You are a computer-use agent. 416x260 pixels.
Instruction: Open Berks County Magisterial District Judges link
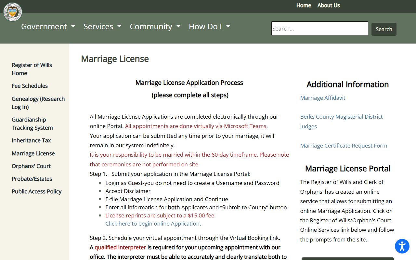tap(341, 122)
